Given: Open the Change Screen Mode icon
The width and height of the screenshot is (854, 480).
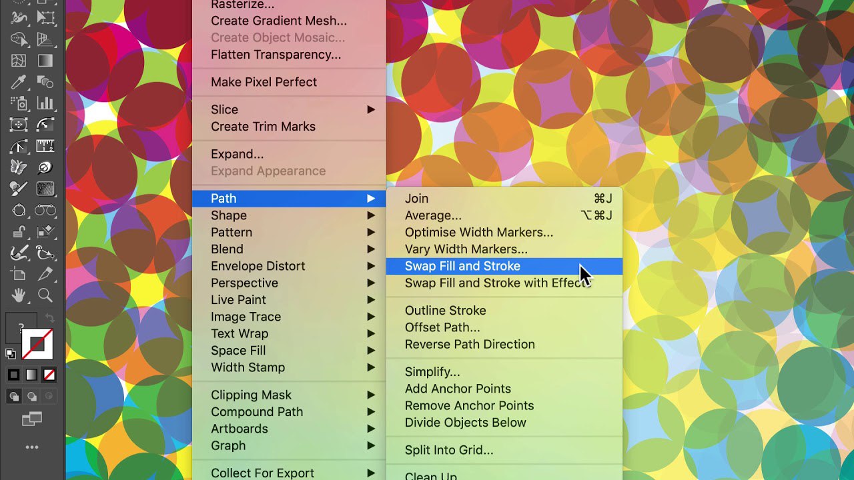Looking at the screenshot, I should coord(31,419).
